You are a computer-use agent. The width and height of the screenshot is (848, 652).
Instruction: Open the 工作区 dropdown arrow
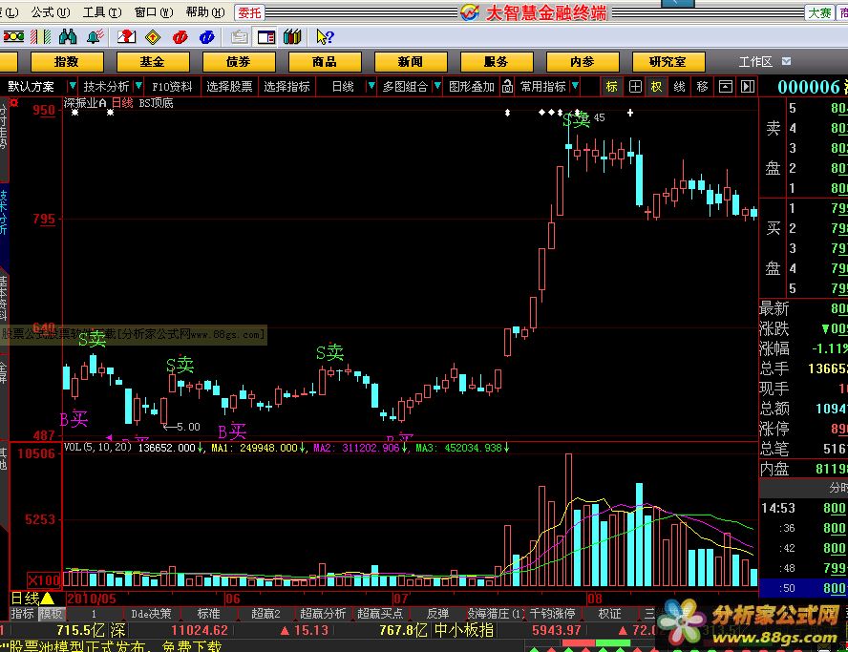[x=786, y=62]
